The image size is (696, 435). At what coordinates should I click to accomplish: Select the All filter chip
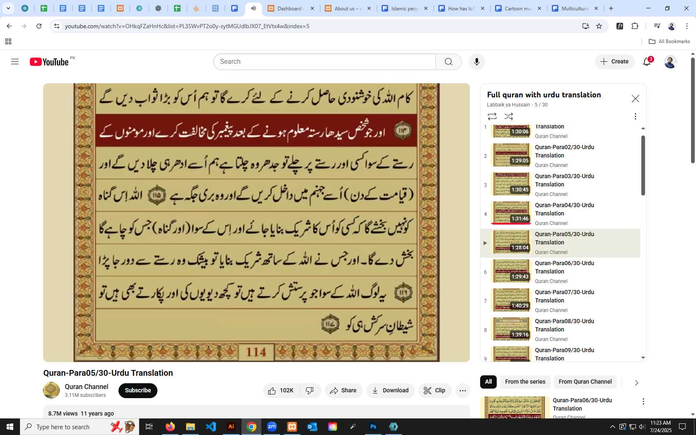[x=488, y=382]
